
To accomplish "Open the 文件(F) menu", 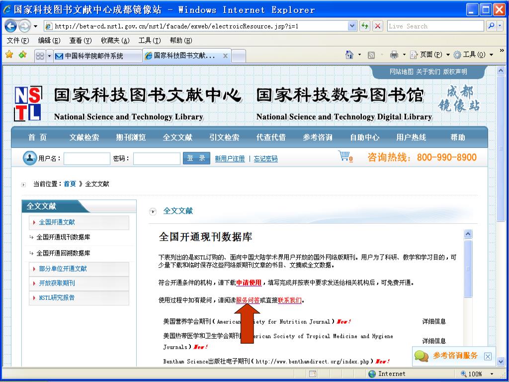I will (18, 40).
